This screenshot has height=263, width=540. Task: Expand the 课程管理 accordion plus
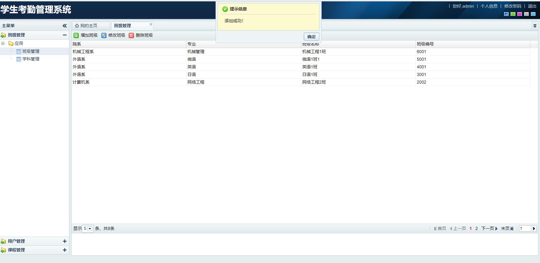(x=64, y=250)
